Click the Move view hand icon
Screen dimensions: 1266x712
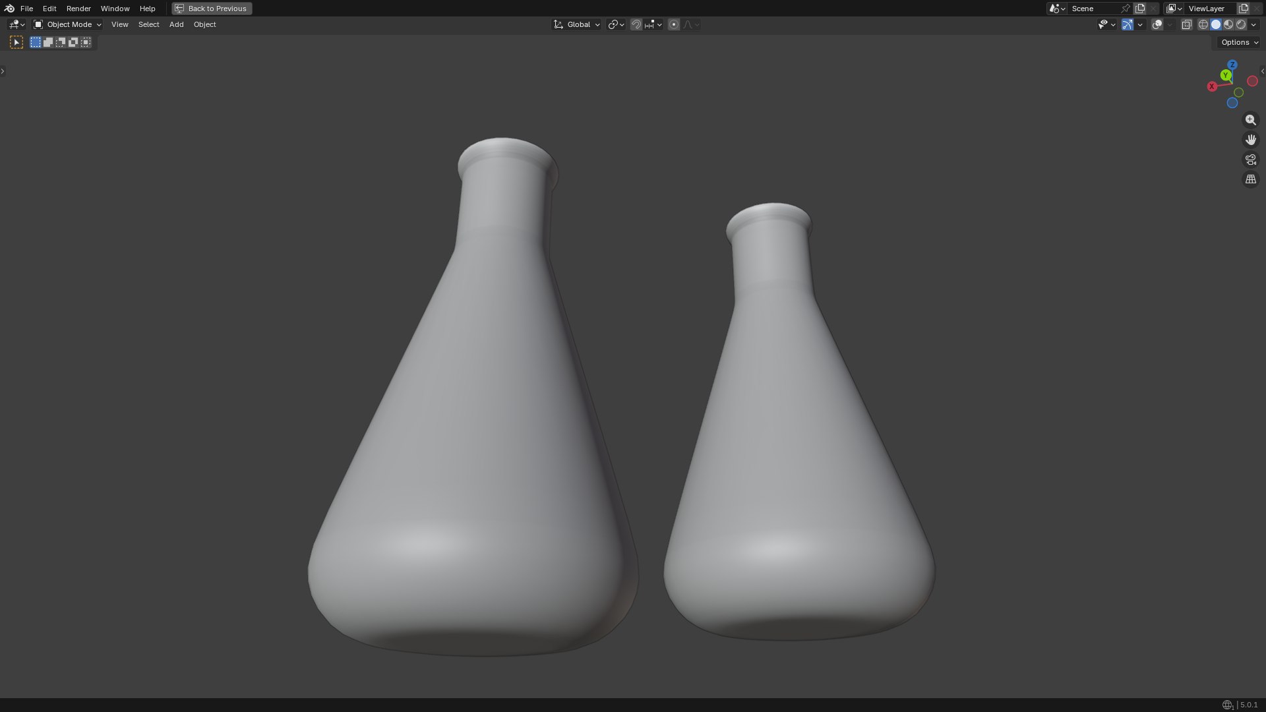(1250, 140)
